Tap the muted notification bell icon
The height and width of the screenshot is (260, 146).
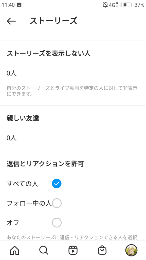[105, 5]
